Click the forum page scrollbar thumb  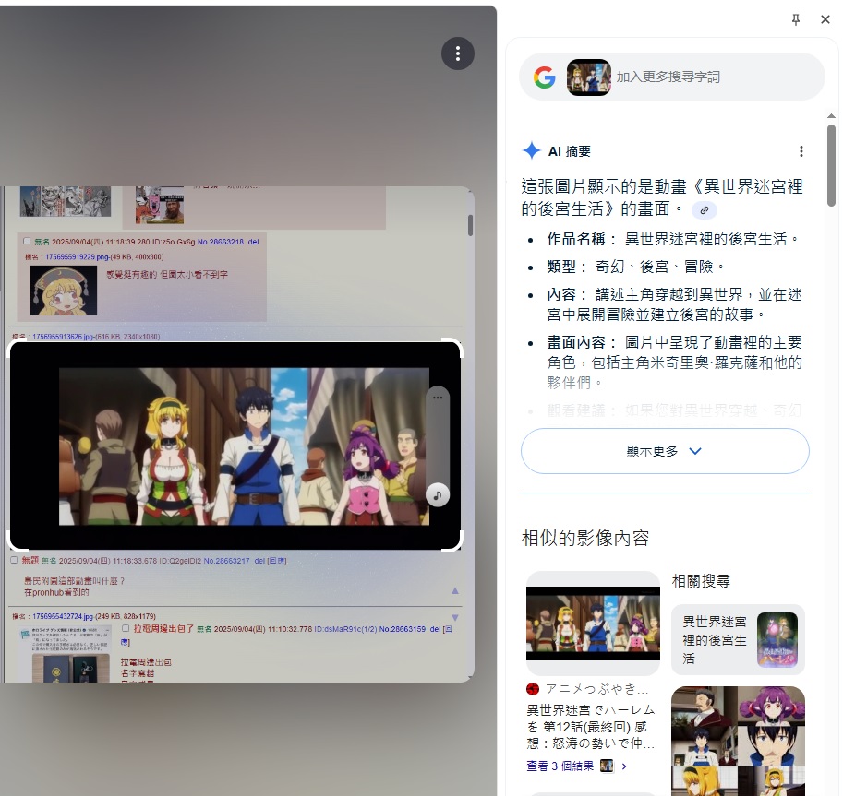(470, 226)
